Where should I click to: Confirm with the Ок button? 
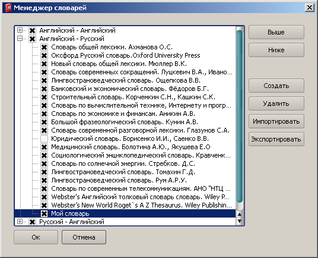pyautogui.click(x=36, y=237)
